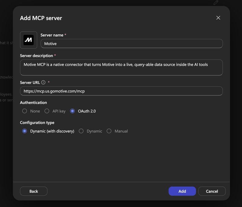242x207 pixels.
Task: Select Manual configuration type
Action: pos(109,131)
